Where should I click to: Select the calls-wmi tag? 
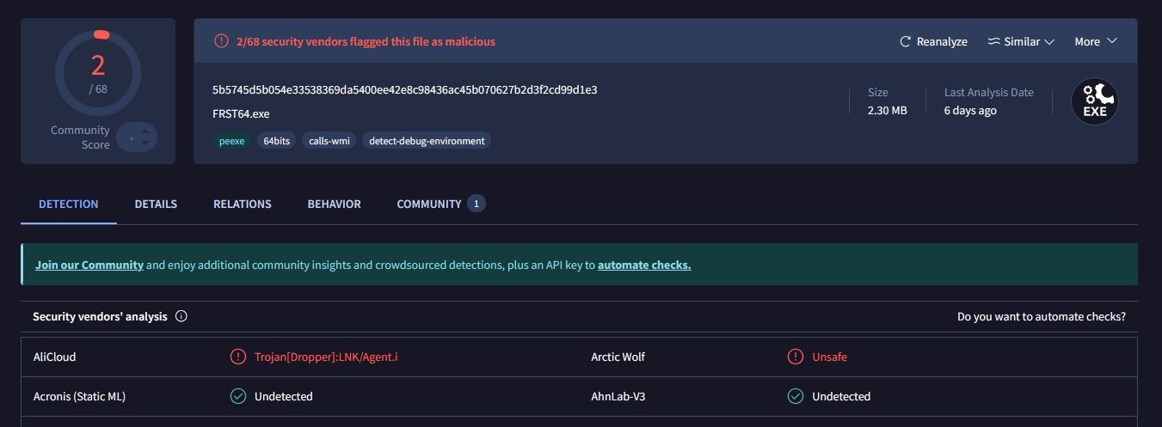330,140
